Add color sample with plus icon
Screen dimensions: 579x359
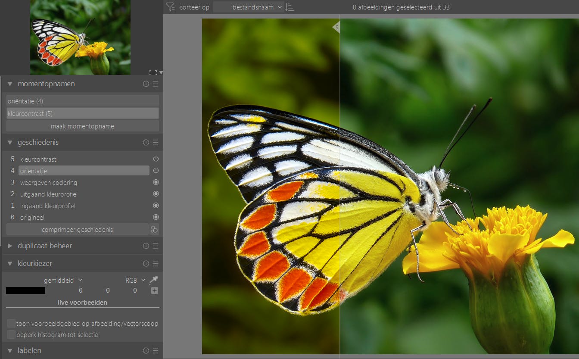[x=154, y=290]
